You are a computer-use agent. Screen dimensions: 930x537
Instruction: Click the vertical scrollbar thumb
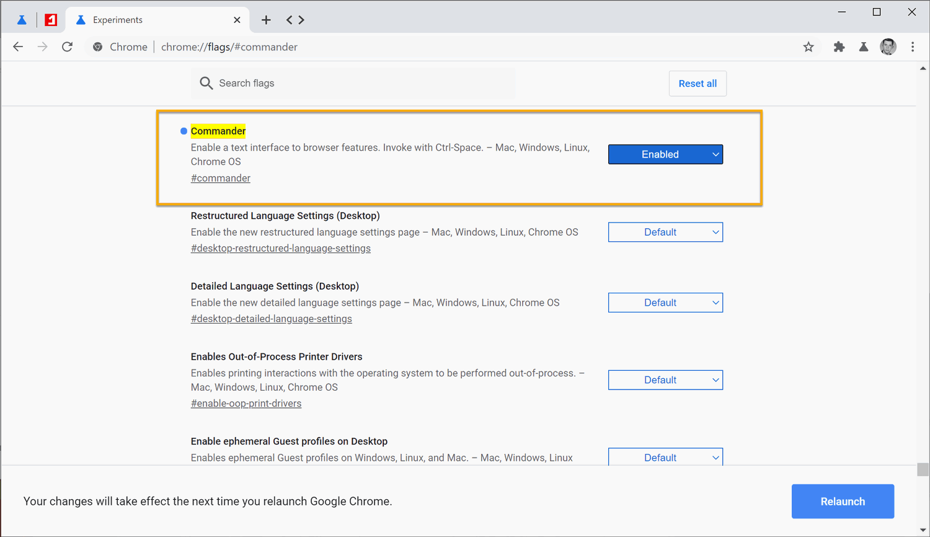coord(923,469)
